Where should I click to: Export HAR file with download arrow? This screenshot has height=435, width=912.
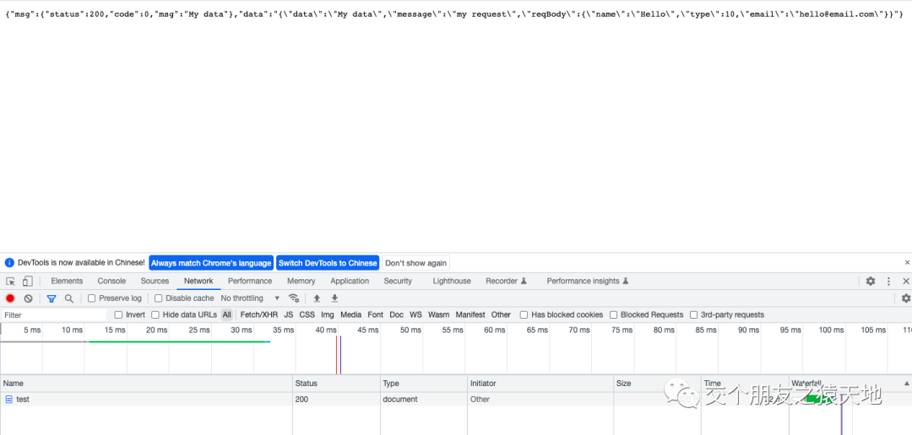(334, 298)
